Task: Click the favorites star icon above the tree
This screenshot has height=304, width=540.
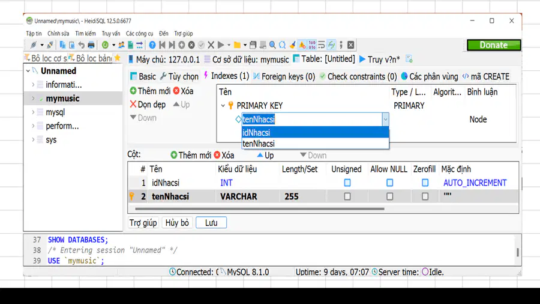Action: tap(118, 58)
